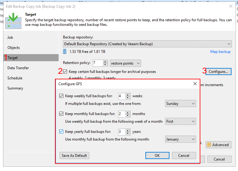Click the Veeam backup copy job header icon

coord(13,20)
